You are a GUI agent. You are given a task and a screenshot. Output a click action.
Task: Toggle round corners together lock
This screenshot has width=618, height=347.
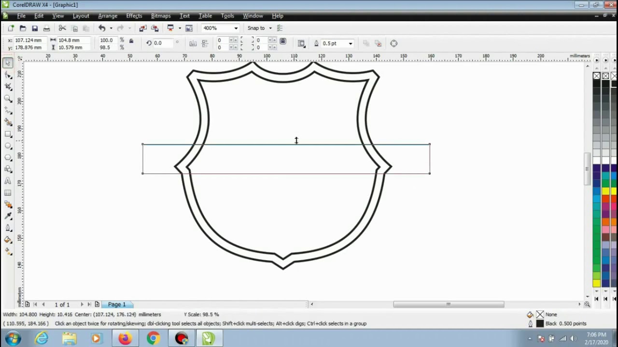(x=283, y=41)
